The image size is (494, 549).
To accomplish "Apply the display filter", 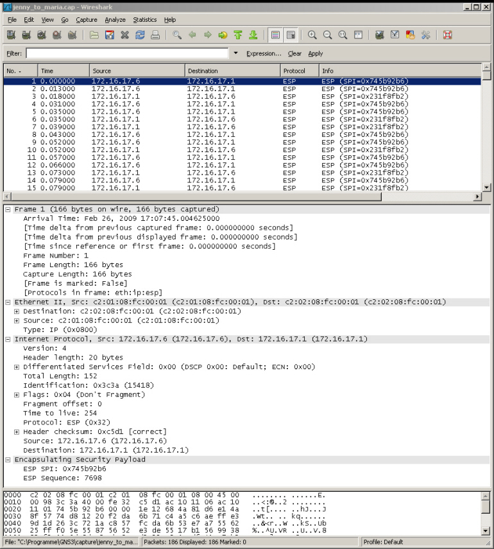I will (x=315, y=53).
